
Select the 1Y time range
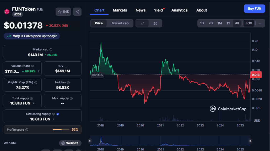(228, 23)
